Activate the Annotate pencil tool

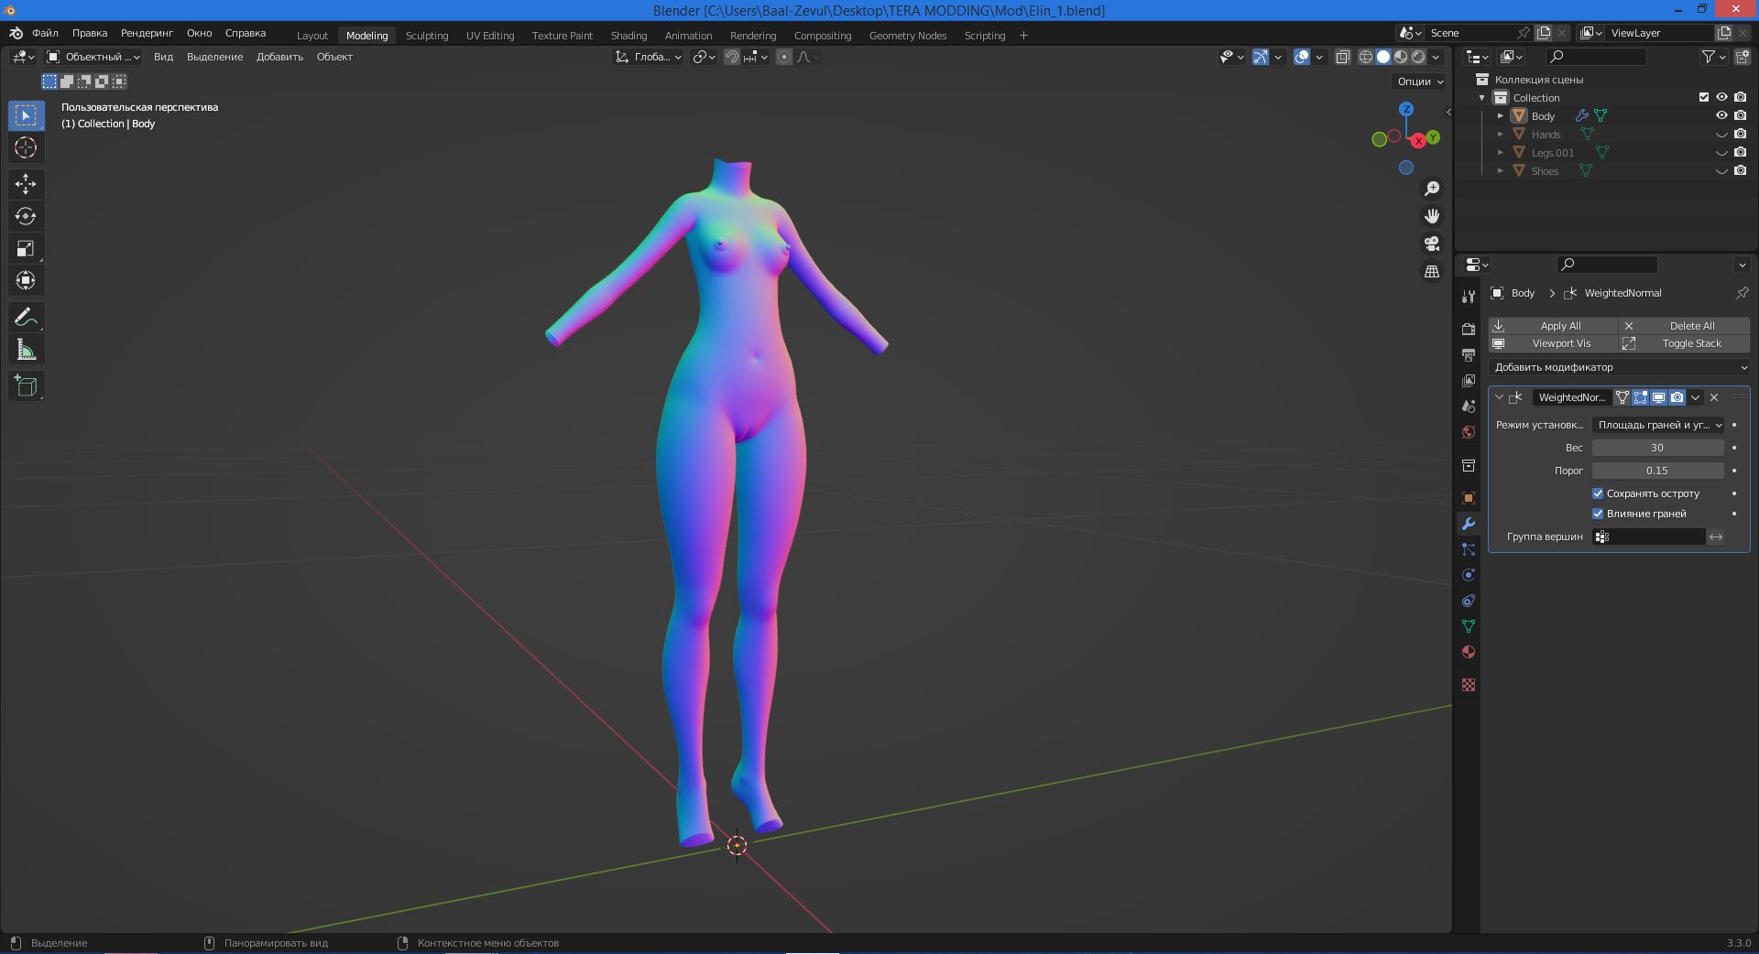tap(26, 318)
